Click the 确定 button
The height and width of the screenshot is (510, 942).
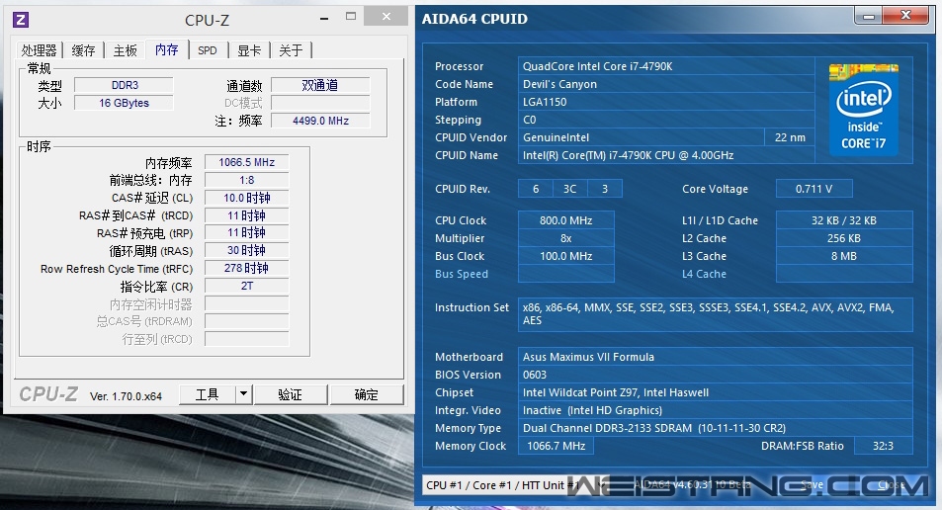366,394
